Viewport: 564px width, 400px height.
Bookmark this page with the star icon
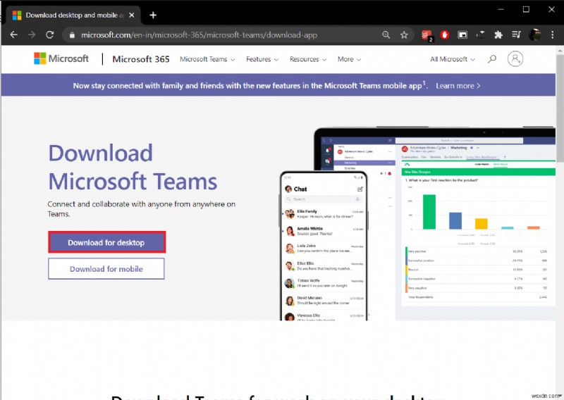click(x=404, y=35)
